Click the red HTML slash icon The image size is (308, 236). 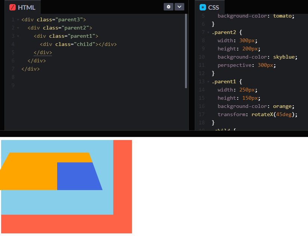click(12, 7)
